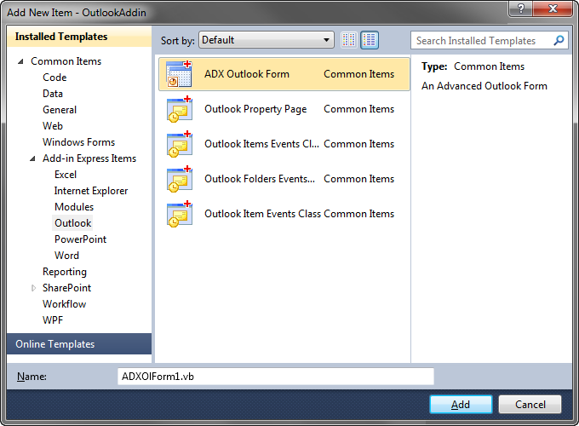
Task: Open the Installed Templates section
Action: 79,37
